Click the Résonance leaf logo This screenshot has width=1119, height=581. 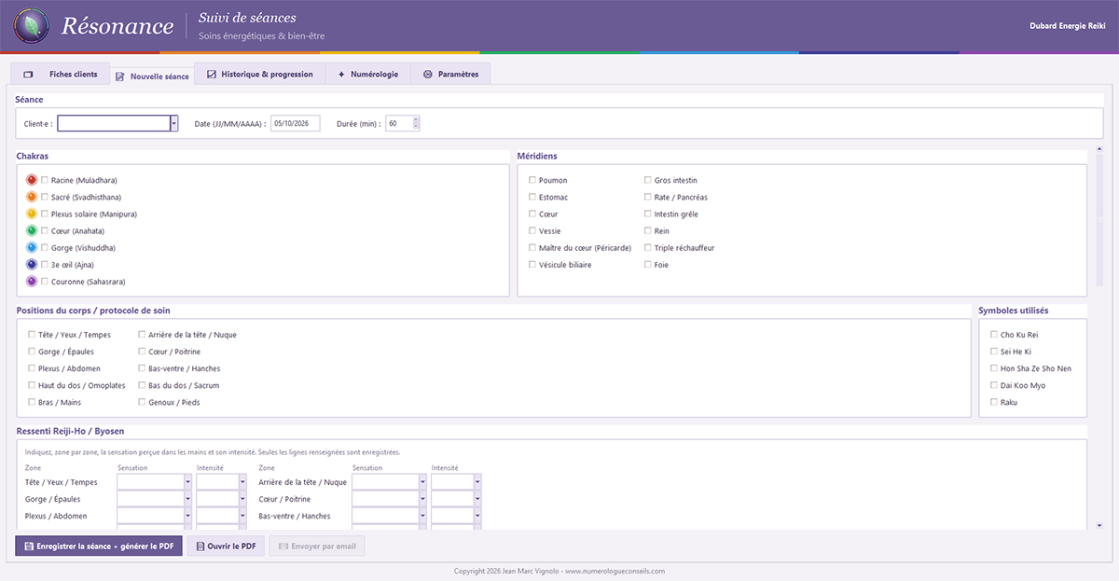pos(31,25)
